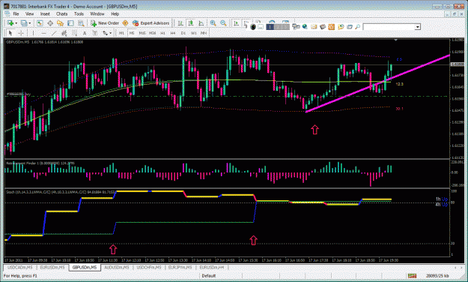
Task: Toggle the Terminal window icon
Action: coord(70,23)
